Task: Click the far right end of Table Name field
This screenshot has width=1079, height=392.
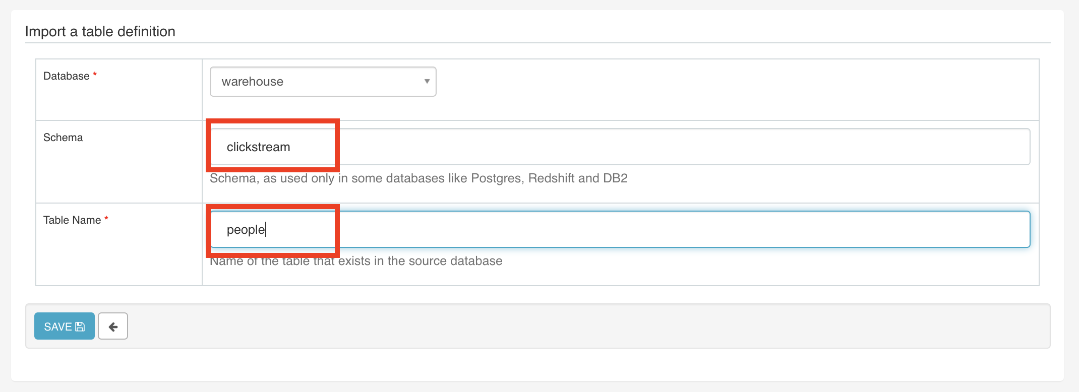Action: [x=1018, y=229]
